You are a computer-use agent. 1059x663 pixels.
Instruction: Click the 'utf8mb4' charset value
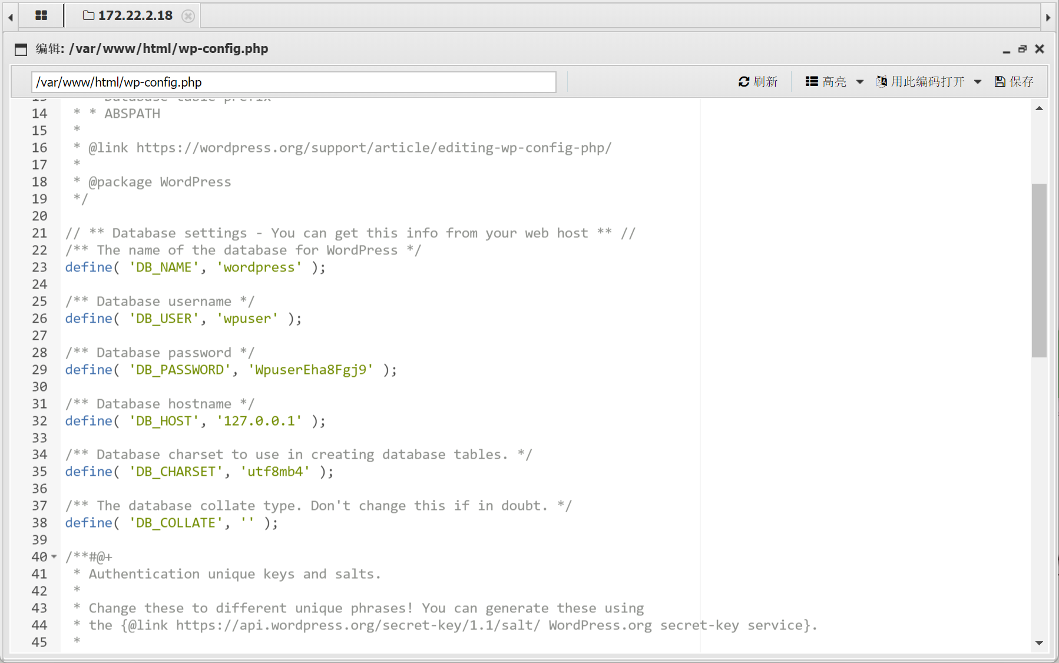tap(275, 472)
